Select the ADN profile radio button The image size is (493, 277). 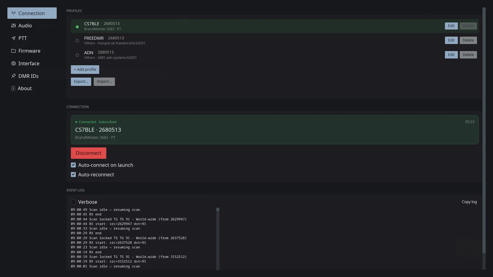click(77, 55)
